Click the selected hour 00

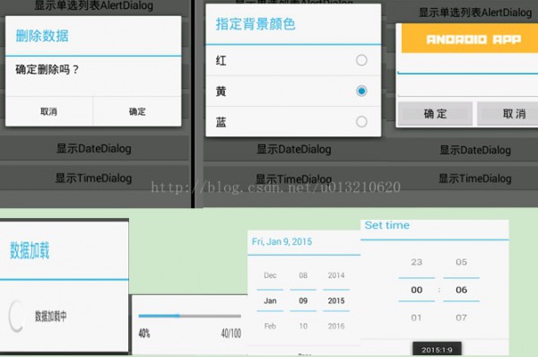point(417,290)
